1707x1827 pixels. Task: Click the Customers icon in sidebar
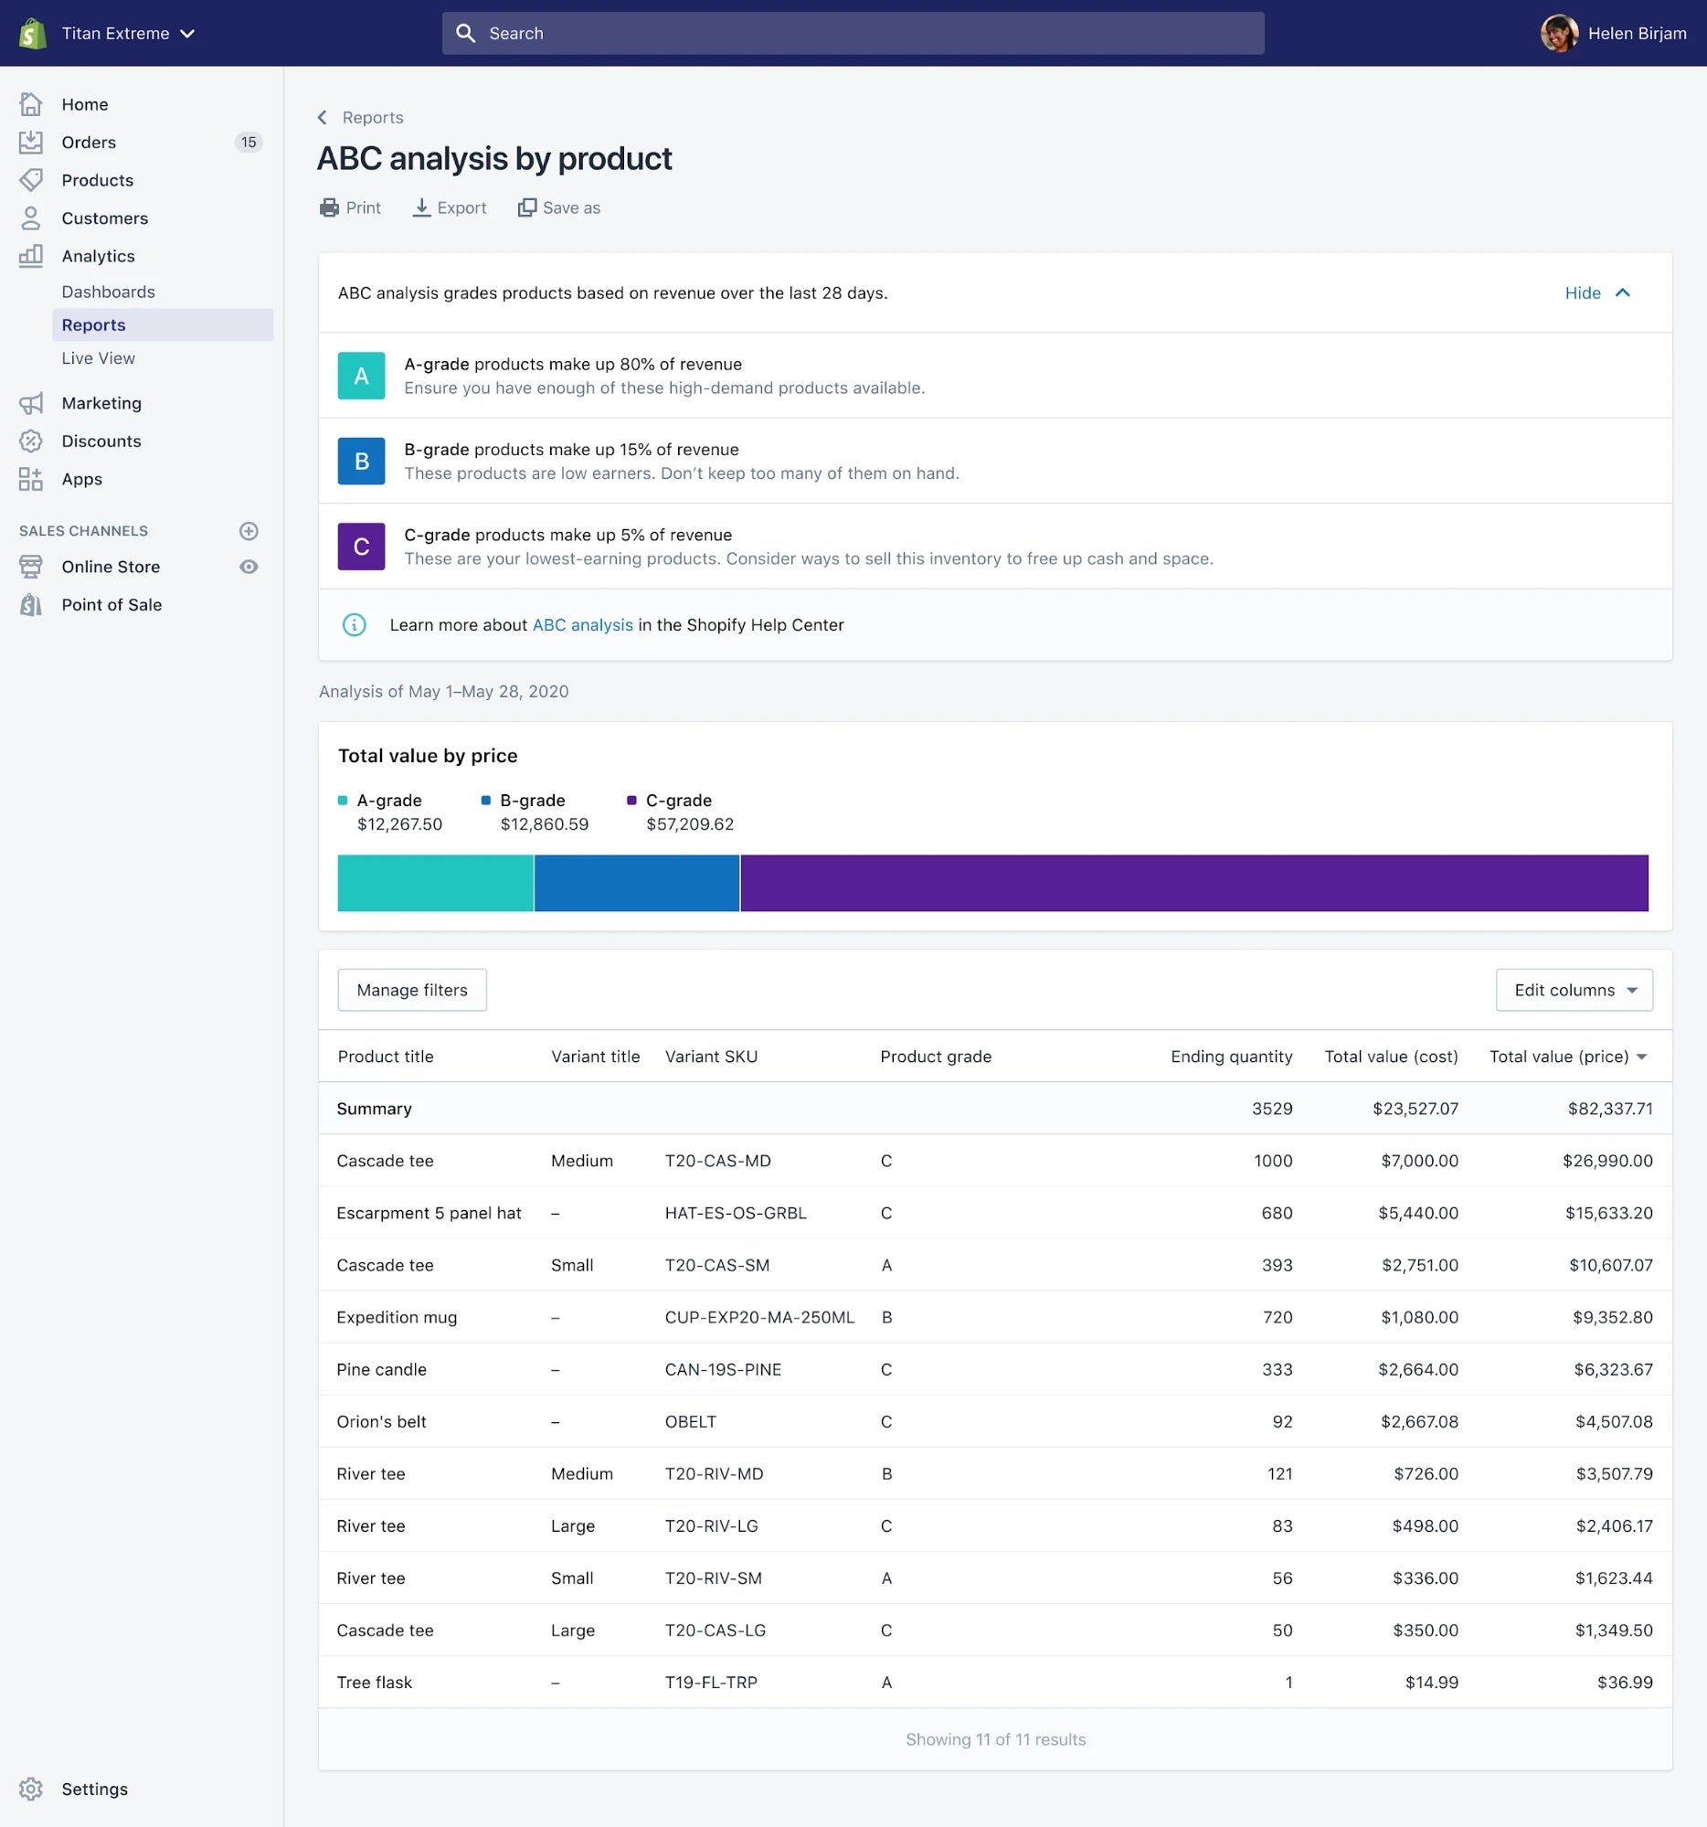click(x=31, y=218)
